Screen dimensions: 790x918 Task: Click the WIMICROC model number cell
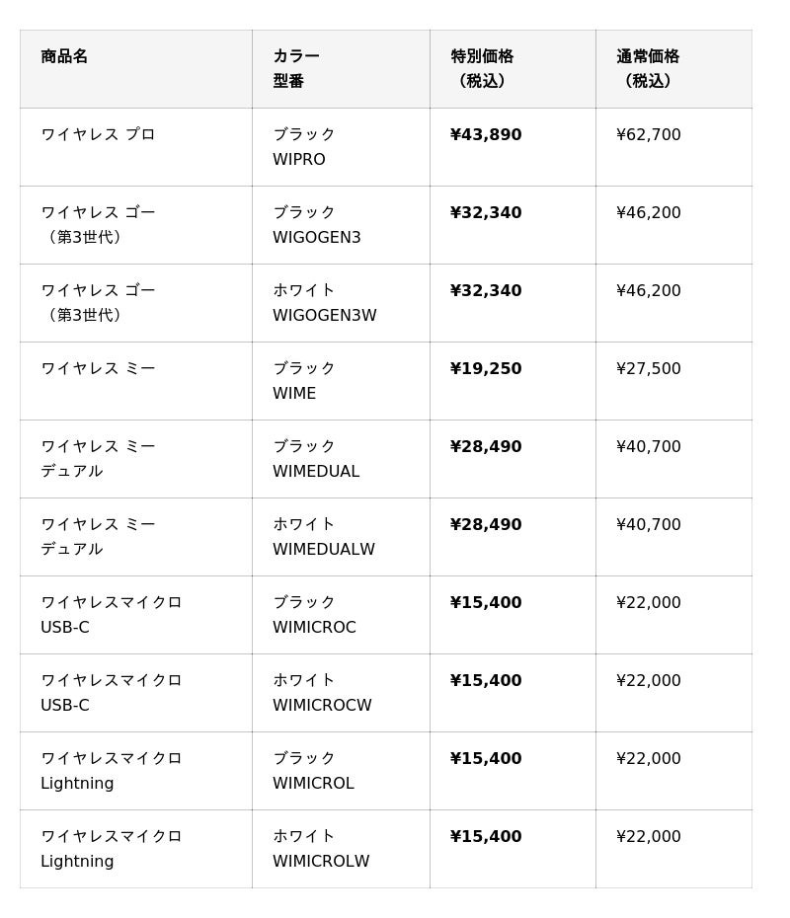(314, 628)
